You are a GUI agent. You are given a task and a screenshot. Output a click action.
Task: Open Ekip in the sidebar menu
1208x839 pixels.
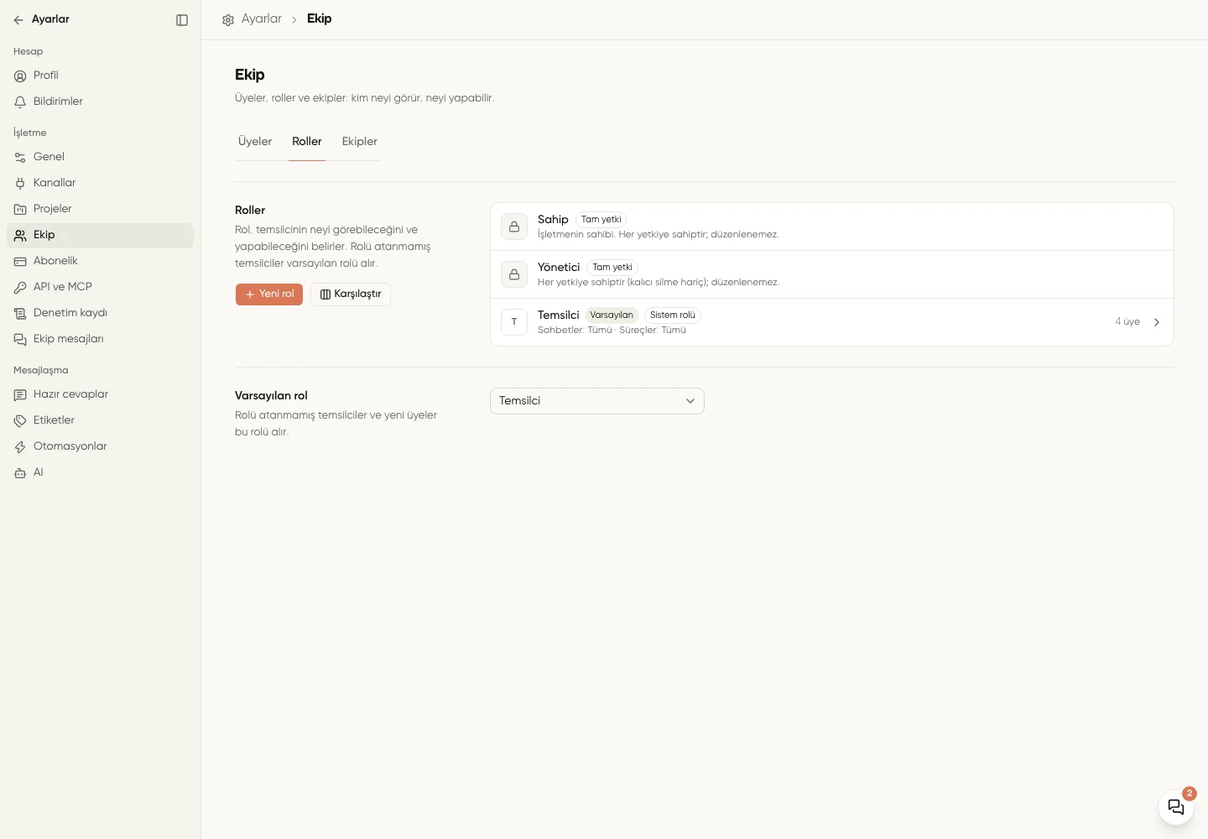click(100, 236)
